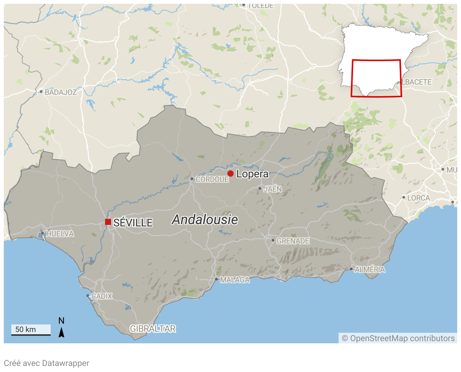Click the red rectangle in the inset map
This screenshot has width=461, height=372.
pos(376,78)
